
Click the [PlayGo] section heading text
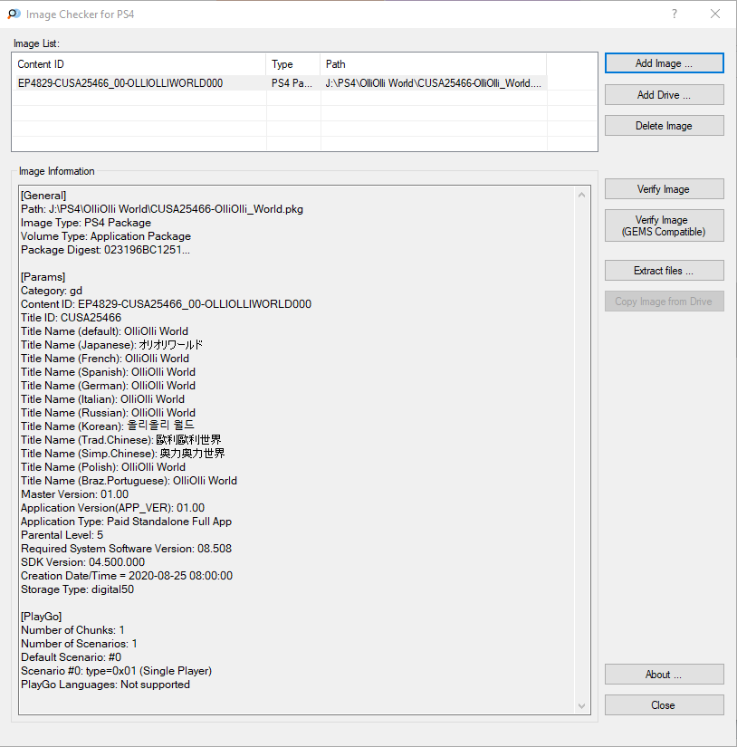coord(42,617)
